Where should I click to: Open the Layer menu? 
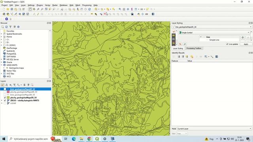pyautogui.click(x=23, y=5)
